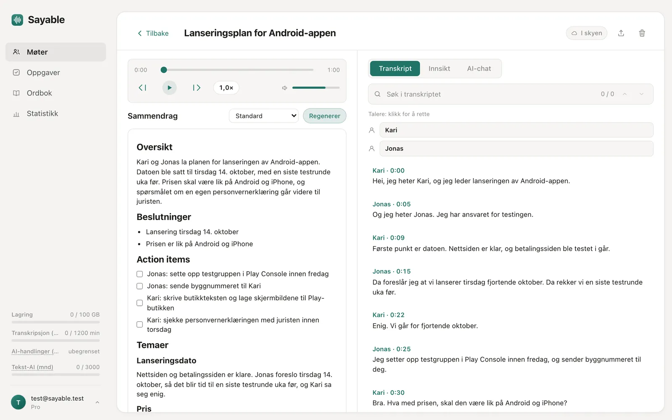
Task: Open the Standard summary style dropdown
Action: coord(264,116)
